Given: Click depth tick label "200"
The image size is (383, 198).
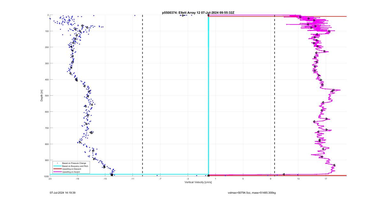Looking at the screenshot, I should click(47, 47).
